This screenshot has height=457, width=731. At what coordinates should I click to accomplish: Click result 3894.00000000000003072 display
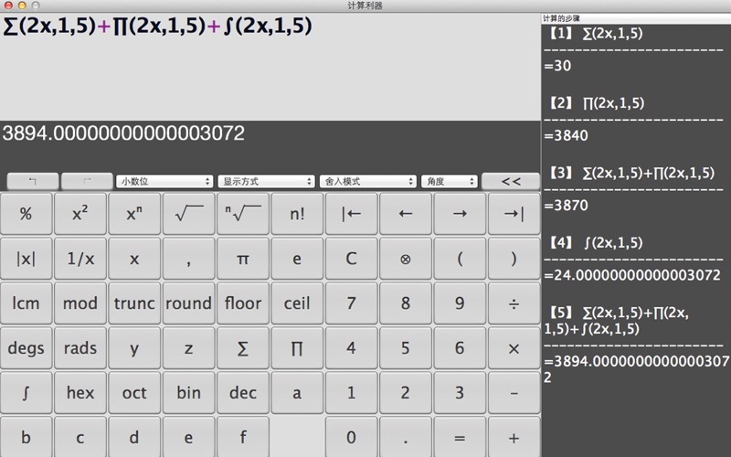123,133
